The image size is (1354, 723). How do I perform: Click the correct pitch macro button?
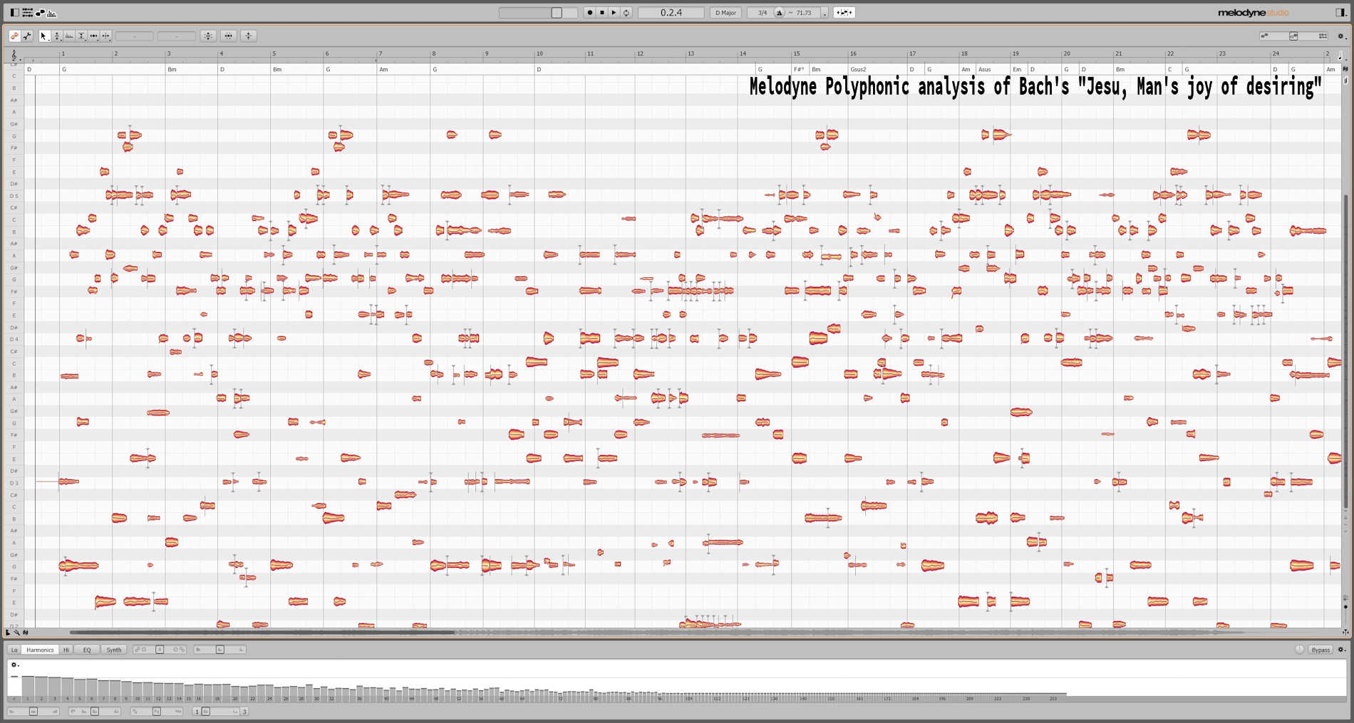[x=208, y=36]
